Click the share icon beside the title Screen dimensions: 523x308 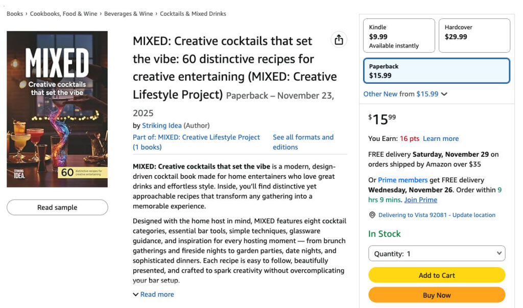(339, 40)
